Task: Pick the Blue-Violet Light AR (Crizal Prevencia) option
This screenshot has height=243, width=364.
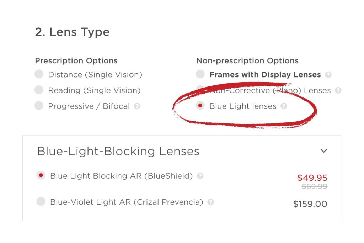Action: (x=41, y=202)
